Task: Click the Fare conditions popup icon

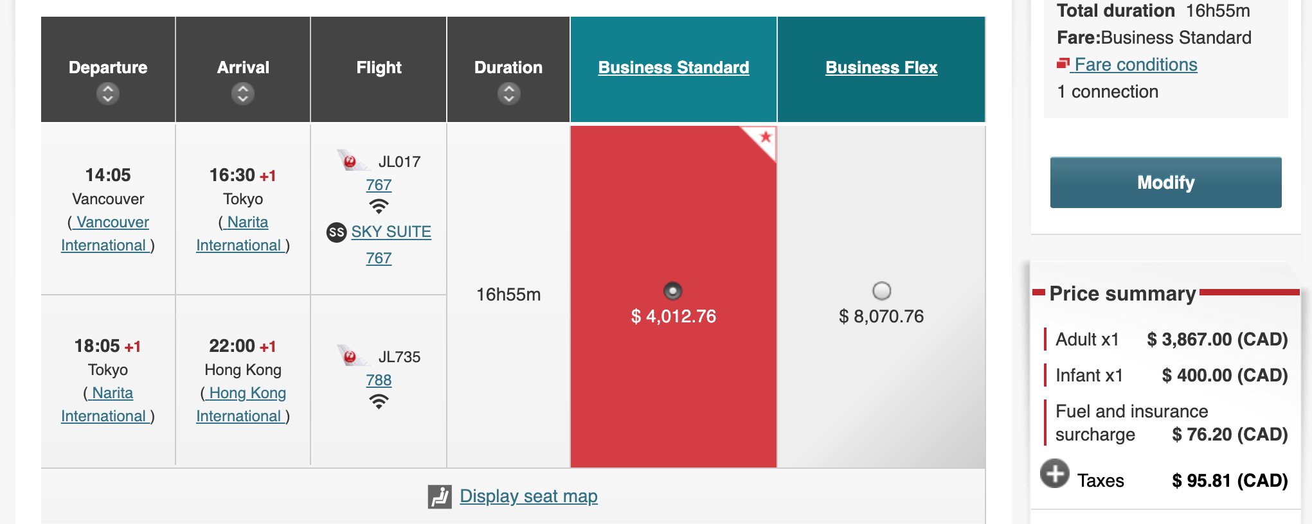Action: (1063, 64)
